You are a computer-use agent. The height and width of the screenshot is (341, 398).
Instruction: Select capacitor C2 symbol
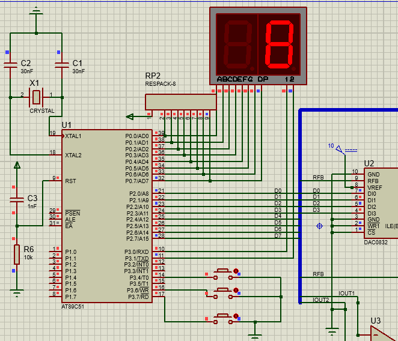pos(10,65)
